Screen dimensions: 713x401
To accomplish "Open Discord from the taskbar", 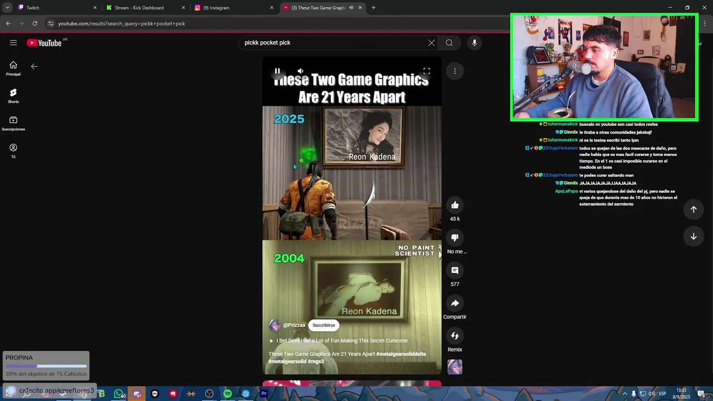I will 136,394.
